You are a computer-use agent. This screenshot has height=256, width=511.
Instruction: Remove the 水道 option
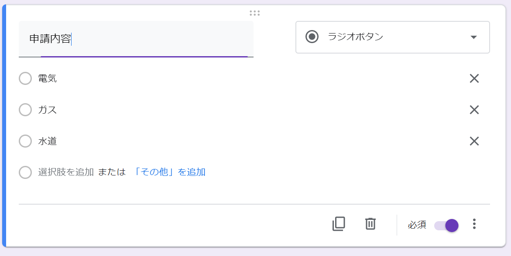pos(474,141)
